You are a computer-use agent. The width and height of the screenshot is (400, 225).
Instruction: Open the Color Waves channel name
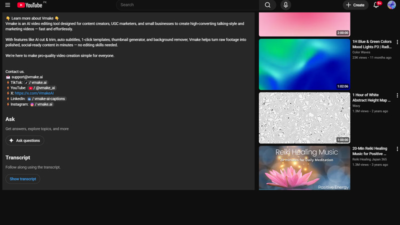361,52
